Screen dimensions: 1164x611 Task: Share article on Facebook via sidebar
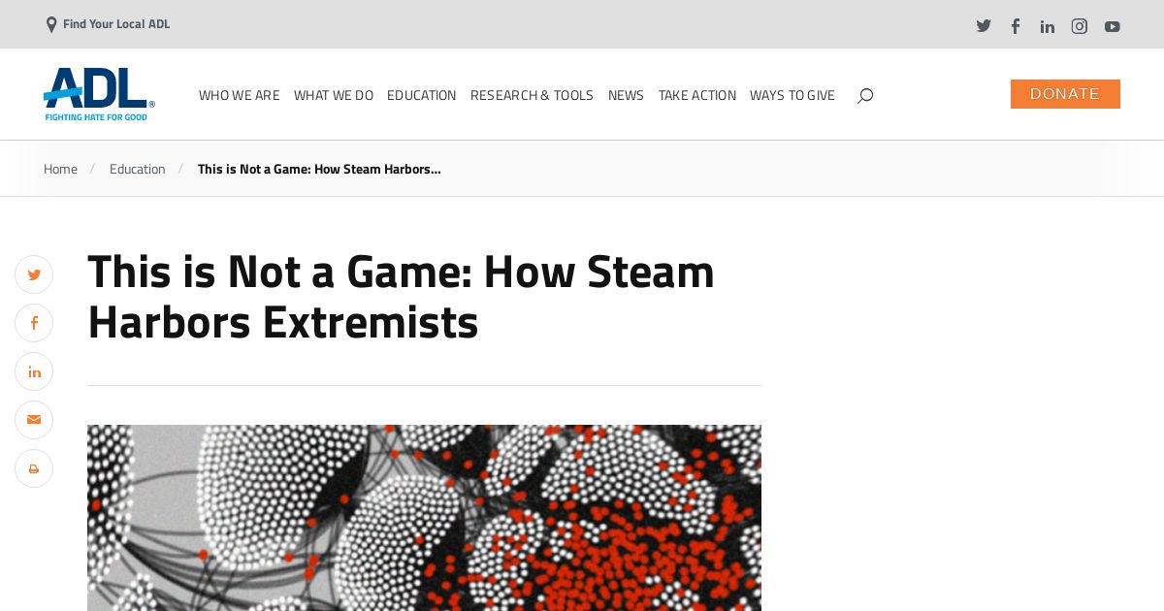click(34, 323)
